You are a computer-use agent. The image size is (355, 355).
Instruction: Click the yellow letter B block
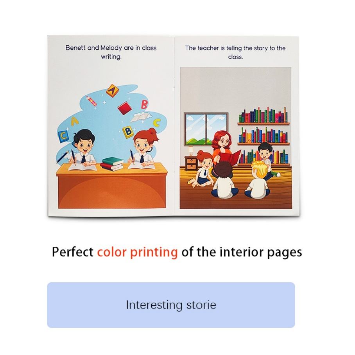127,132
